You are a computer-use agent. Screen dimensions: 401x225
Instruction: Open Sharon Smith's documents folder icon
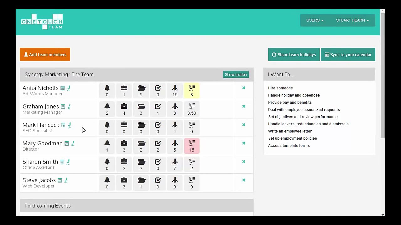click(x=141, y=164)
